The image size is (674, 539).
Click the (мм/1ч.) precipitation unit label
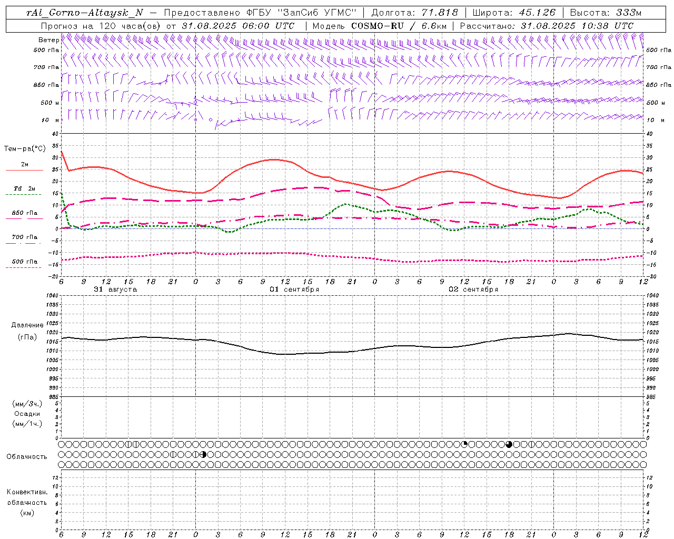tap(27, 424)
